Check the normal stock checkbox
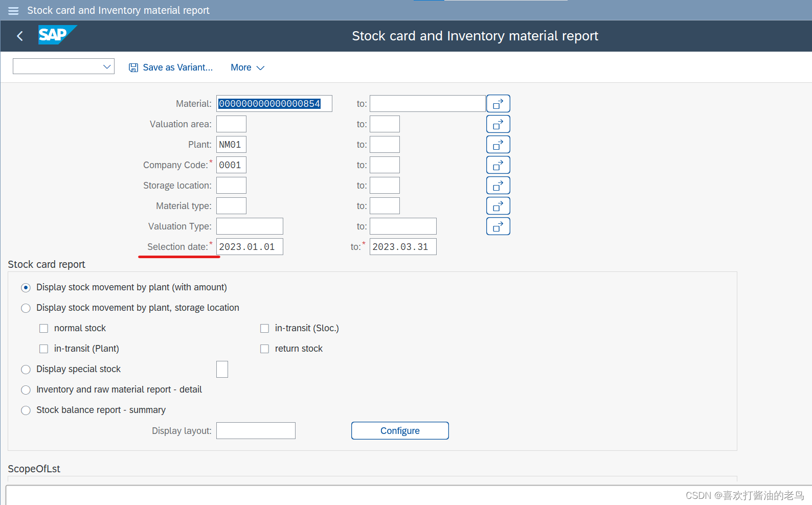Screen dimensions: 812x505 pos(44,329)
